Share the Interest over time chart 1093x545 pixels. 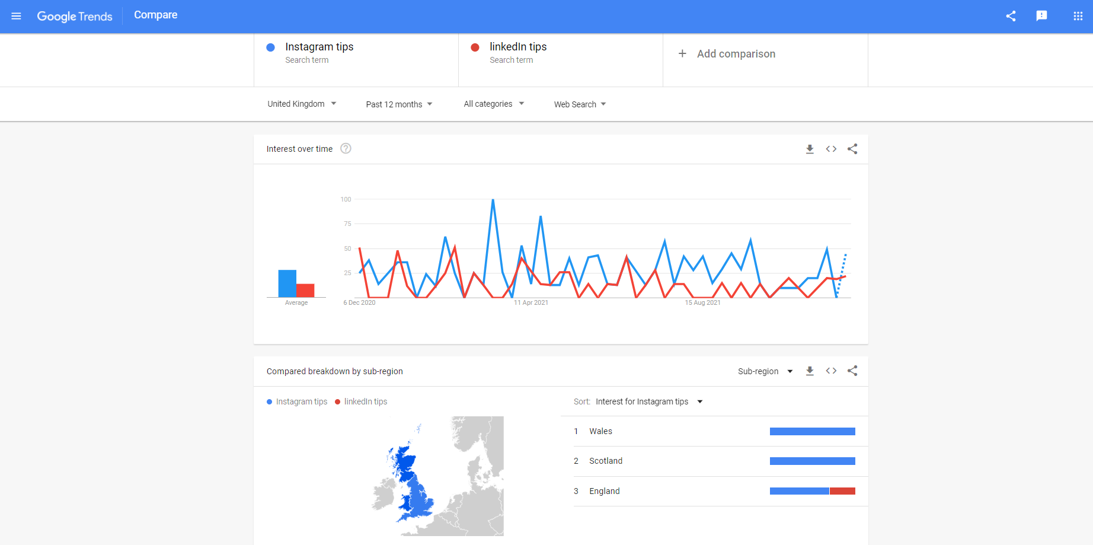point(852,149)
